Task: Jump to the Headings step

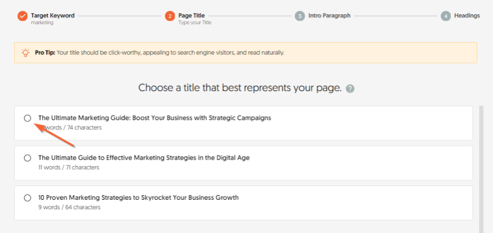Action: point(467,15)
